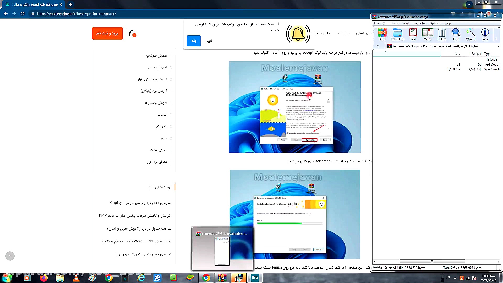The width and height of the screenshot is (503, 283).
Task: Open the Help menu in WinRAR
Action: tap(447, 23)
